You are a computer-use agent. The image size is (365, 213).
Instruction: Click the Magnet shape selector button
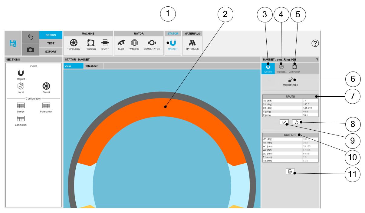click(290, 82)
